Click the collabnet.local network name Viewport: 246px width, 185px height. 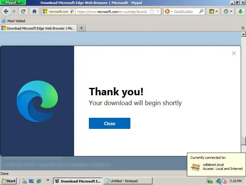pos(213,165)
